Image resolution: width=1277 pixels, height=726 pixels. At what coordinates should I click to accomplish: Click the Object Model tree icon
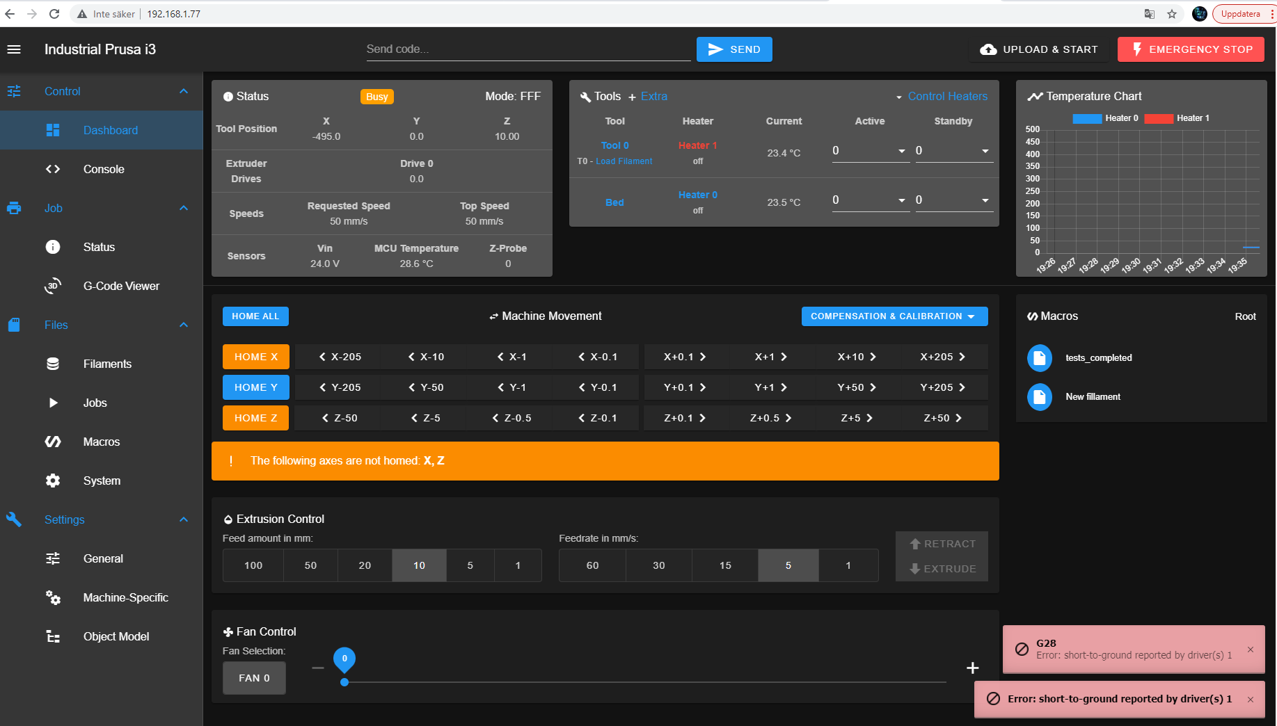click(53, 636)
